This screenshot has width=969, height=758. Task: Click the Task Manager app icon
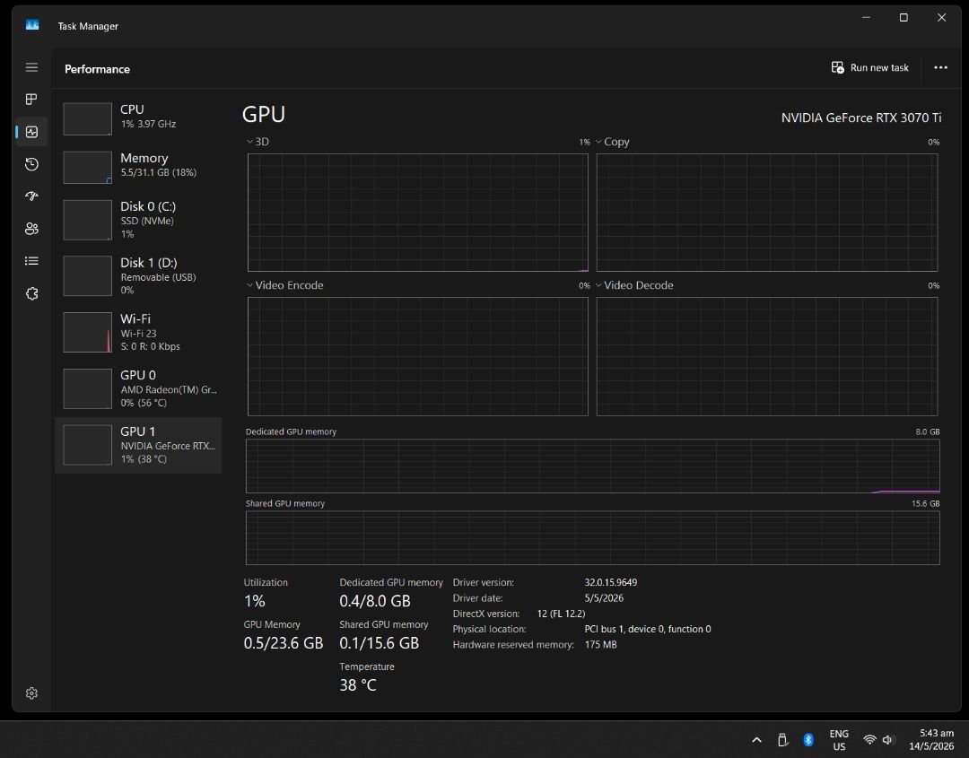(32, 25)
